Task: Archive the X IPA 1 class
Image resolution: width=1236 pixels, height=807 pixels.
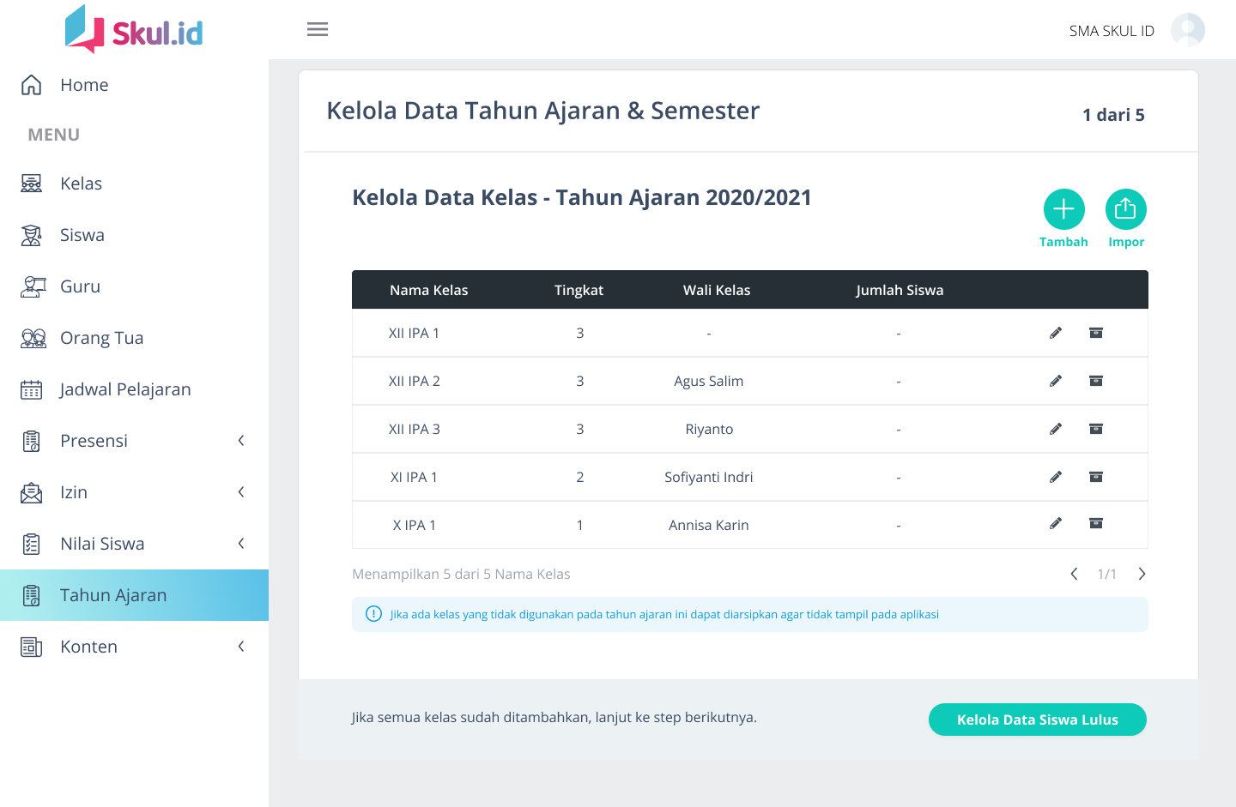Action: point(1096,523)
